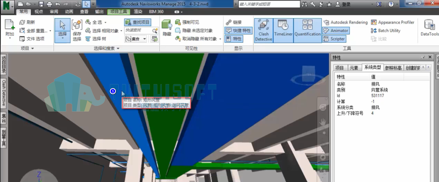This screenshot has height=182, width=439.
Task: Open Select Same (选择相同对象) dropdown arrow
Action: [121, 31]
